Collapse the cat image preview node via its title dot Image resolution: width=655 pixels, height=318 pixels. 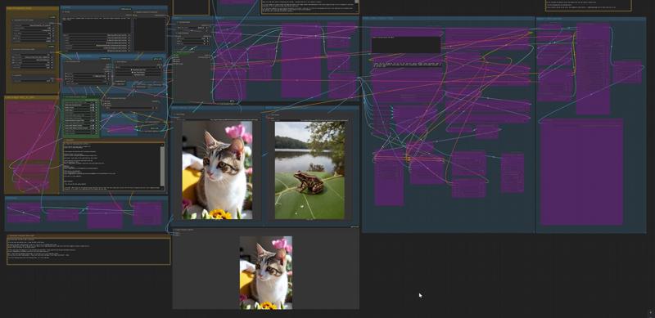pos(174,114)
